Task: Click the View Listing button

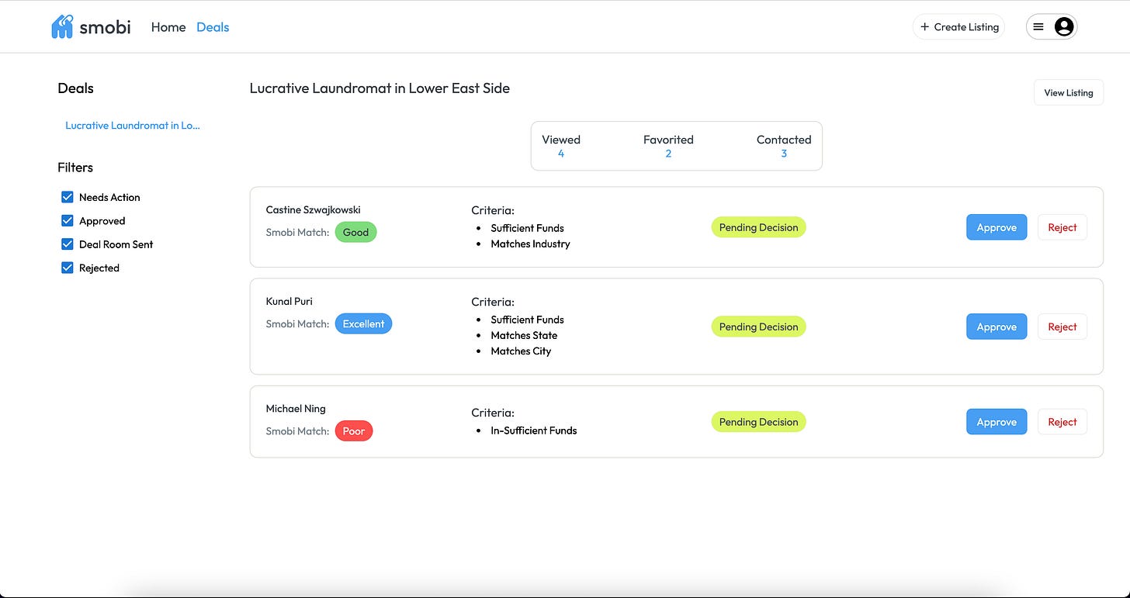Action: (x=1068, y=92)
